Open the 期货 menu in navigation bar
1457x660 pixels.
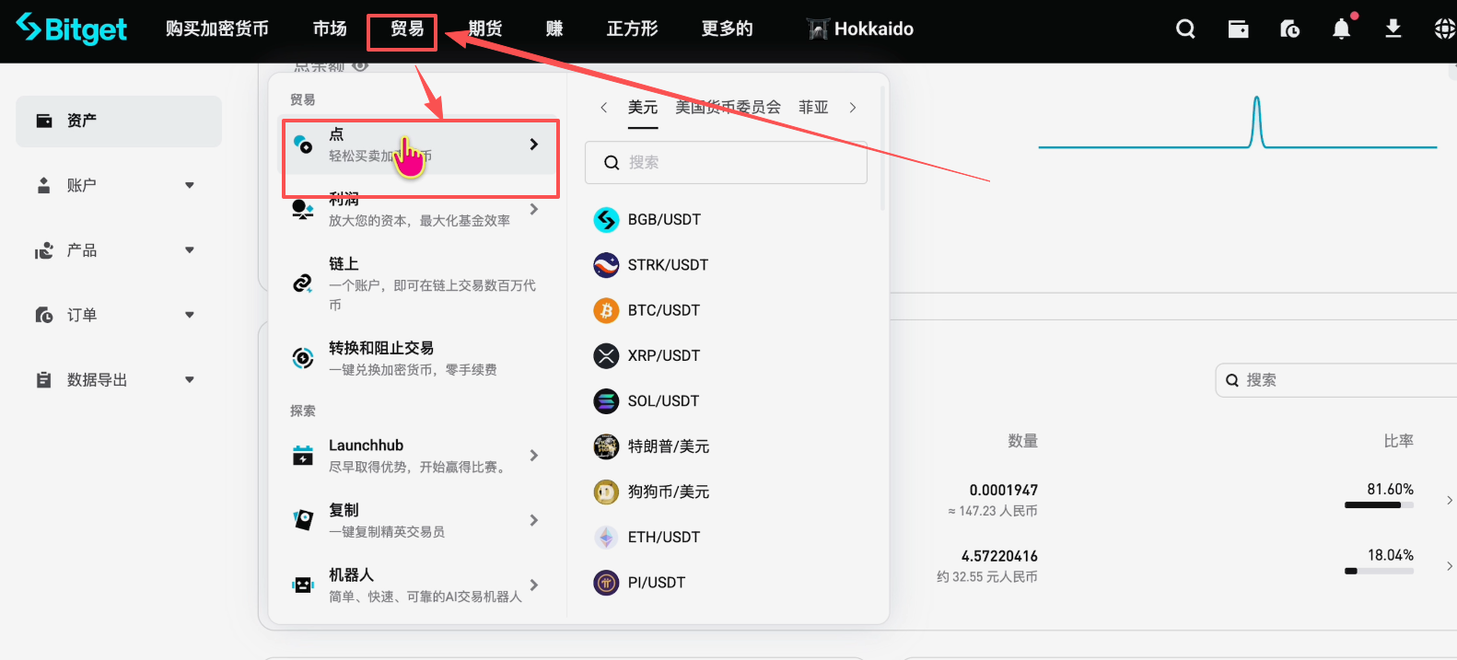pyautogui.click(x=484, y=29)
